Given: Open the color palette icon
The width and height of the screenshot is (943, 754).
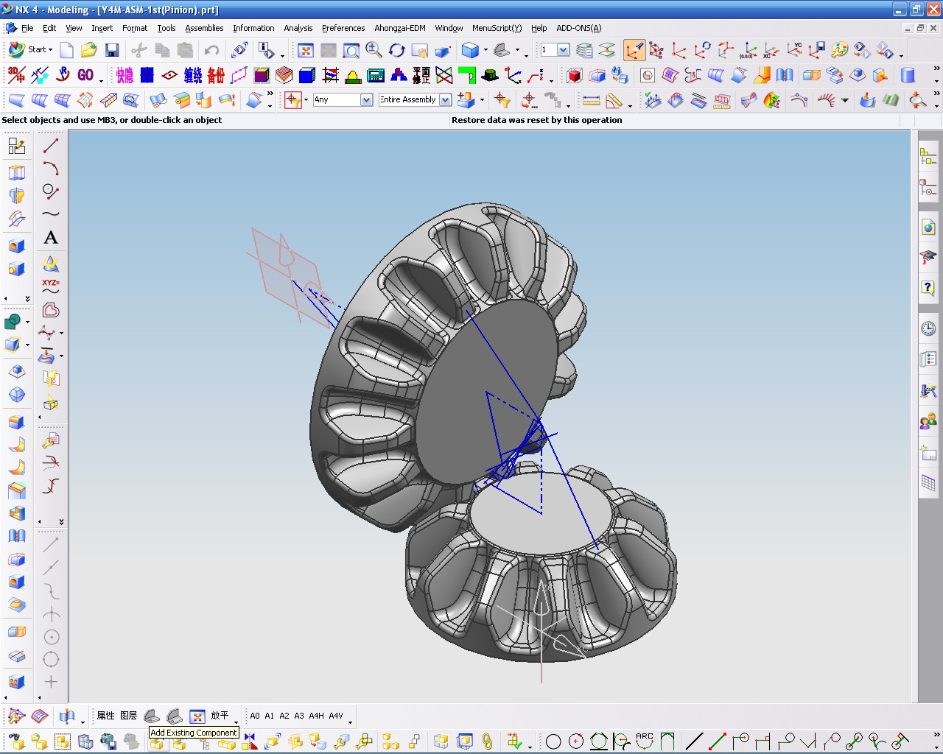Looking at the screenshot, I should click(x=839, y=50).
